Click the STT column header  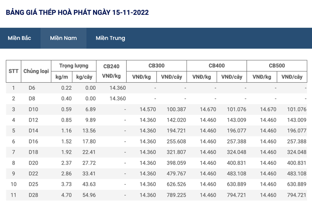coord(13,71)
